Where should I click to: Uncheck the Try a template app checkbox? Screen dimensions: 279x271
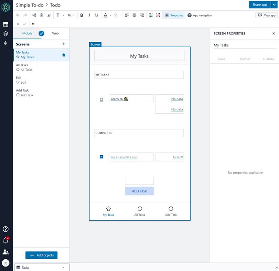pyautogui.click(x=101, y=157)
